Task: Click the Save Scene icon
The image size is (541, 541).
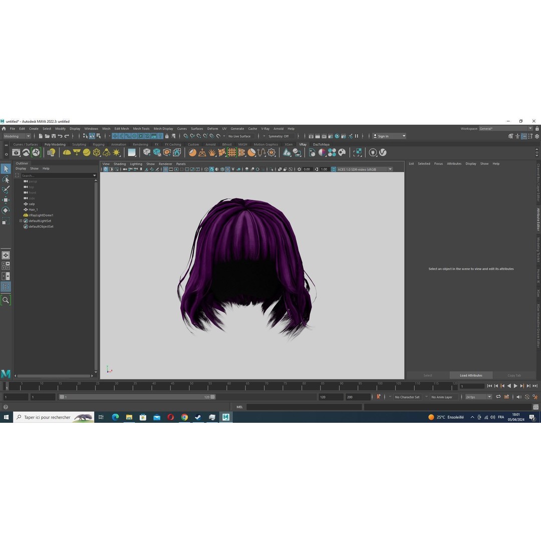Action: (x=54, y=136)
